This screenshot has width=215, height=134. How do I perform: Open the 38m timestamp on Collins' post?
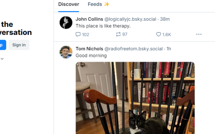point(165,19)
